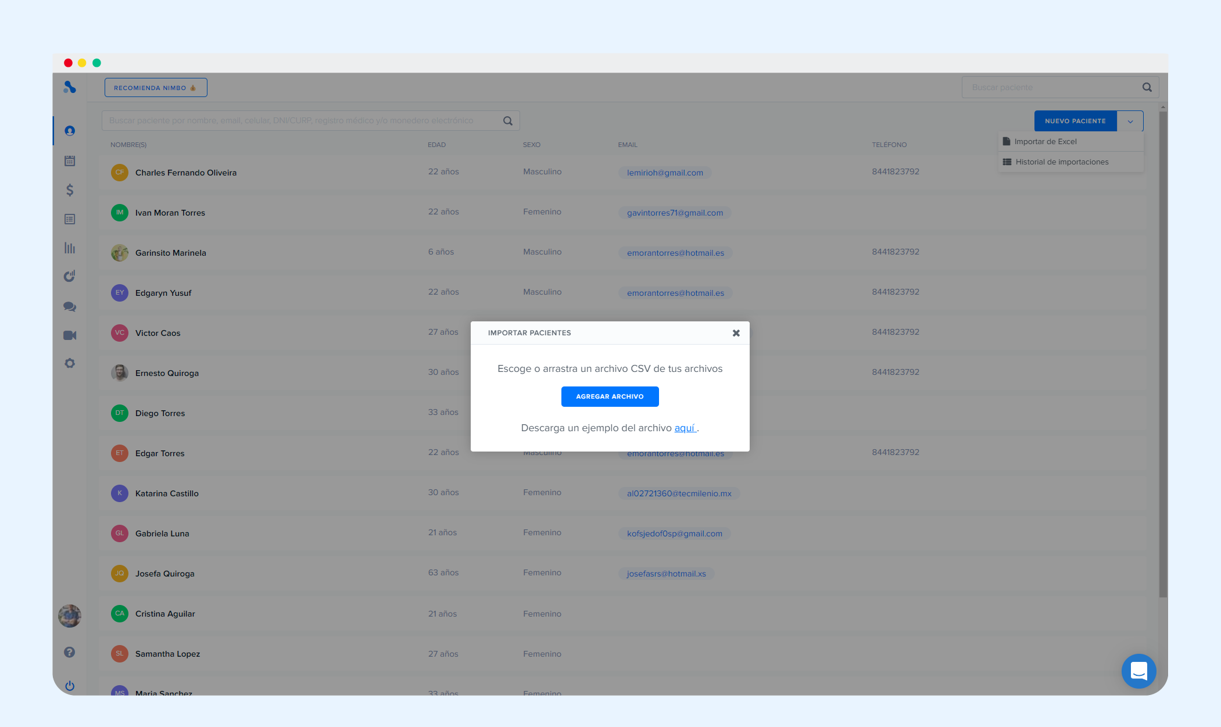
Task: Expand the Nuevo Paciente dropdown arrow
Action: (1130, 121)
